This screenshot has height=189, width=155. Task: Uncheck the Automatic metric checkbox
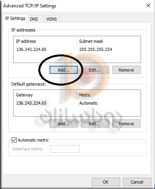14,140
